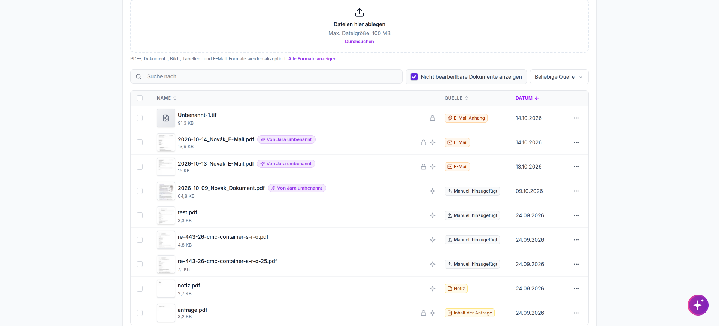The image size is (719, 326).
Task: Select the checkbox for test.pdf
Action: click(140, 215)
